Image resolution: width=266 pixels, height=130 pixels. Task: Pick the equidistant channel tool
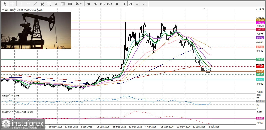coord(42,4)
